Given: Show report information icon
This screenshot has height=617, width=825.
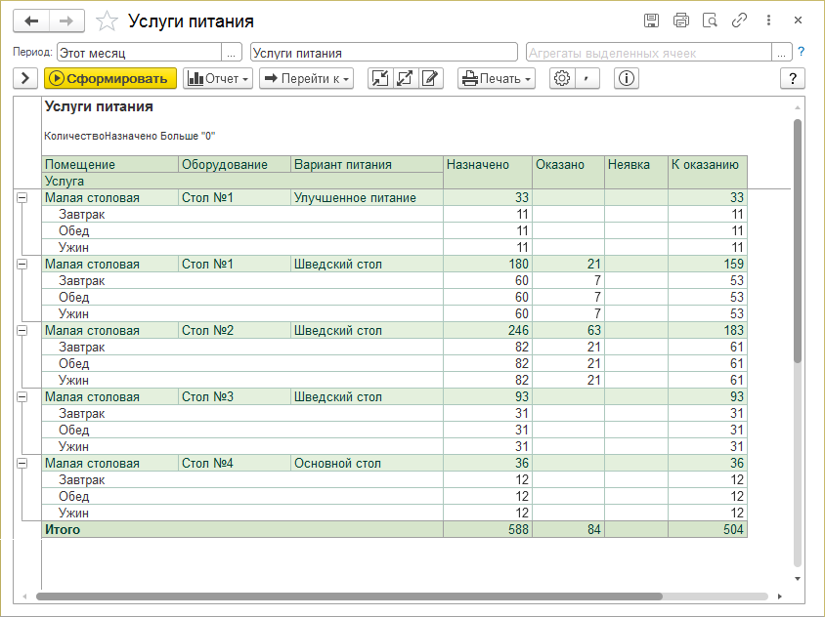Looking at the screenshot, I should coord(627,78).
